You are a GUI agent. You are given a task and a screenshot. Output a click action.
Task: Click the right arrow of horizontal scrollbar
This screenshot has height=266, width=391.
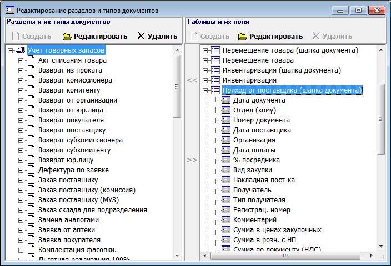click(372, 255)
